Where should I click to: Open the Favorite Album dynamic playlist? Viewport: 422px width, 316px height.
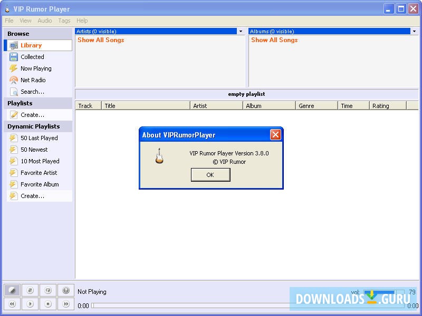(x=38, y=184)
